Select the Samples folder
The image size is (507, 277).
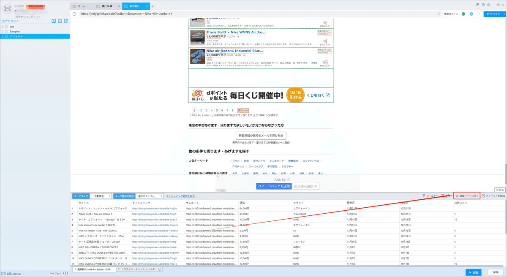pyautogui.click(x=15, y=32)
